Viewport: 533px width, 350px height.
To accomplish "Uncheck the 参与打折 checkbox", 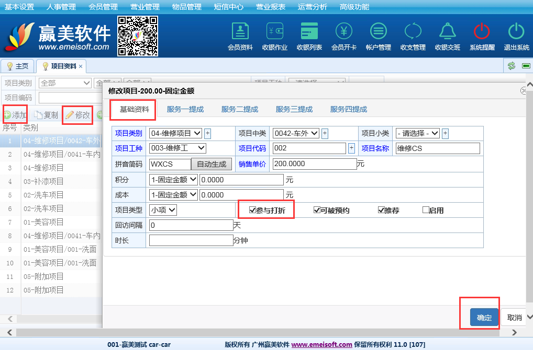I will click(x=253, y=211).
